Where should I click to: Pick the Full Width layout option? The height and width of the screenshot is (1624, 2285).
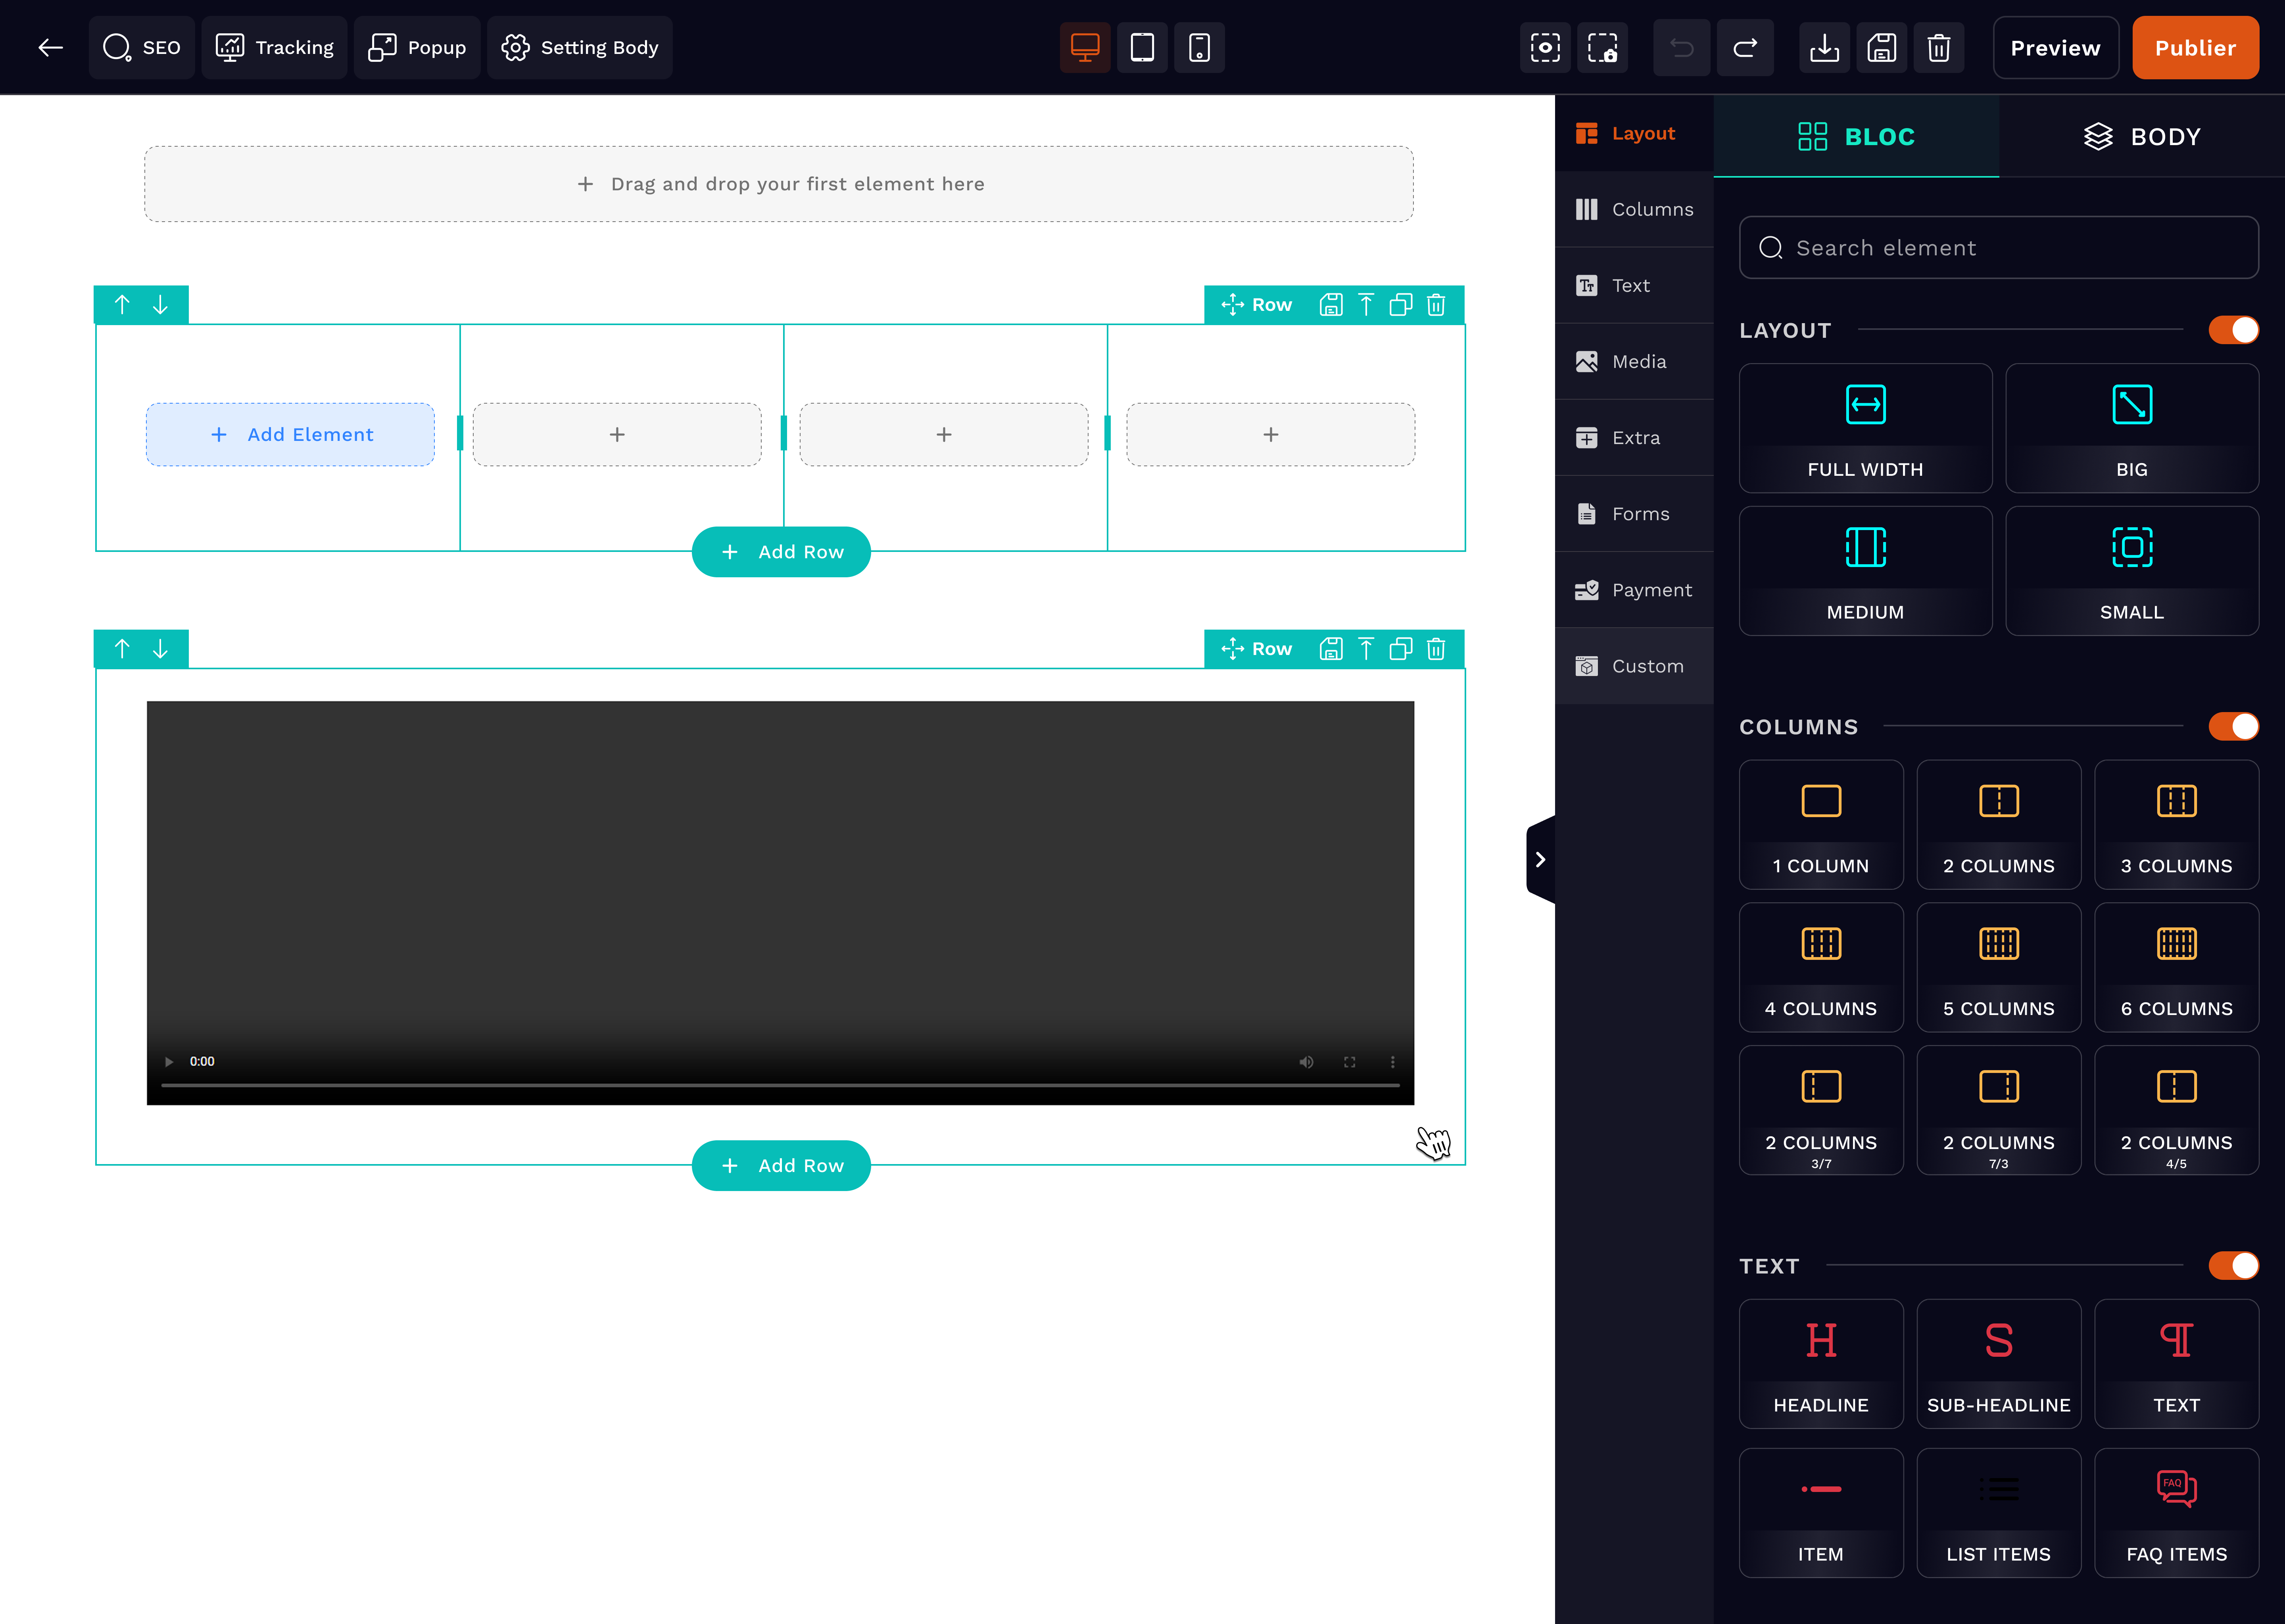(x=1865, y=428)
